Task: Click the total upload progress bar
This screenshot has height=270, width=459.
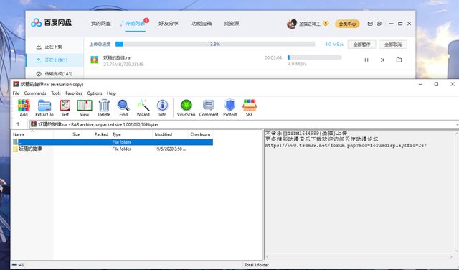Action: click(215, 44)
